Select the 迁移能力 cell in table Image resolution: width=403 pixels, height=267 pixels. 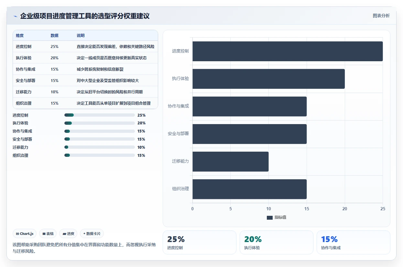click(24, 92)
